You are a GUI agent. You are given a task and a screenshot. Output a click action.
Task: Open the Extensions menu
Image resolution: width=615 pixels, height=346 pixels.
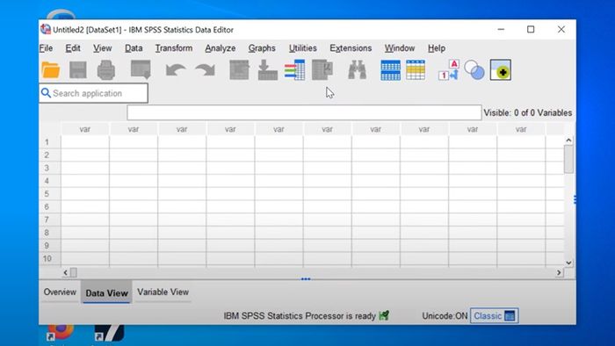pos(351,48)
